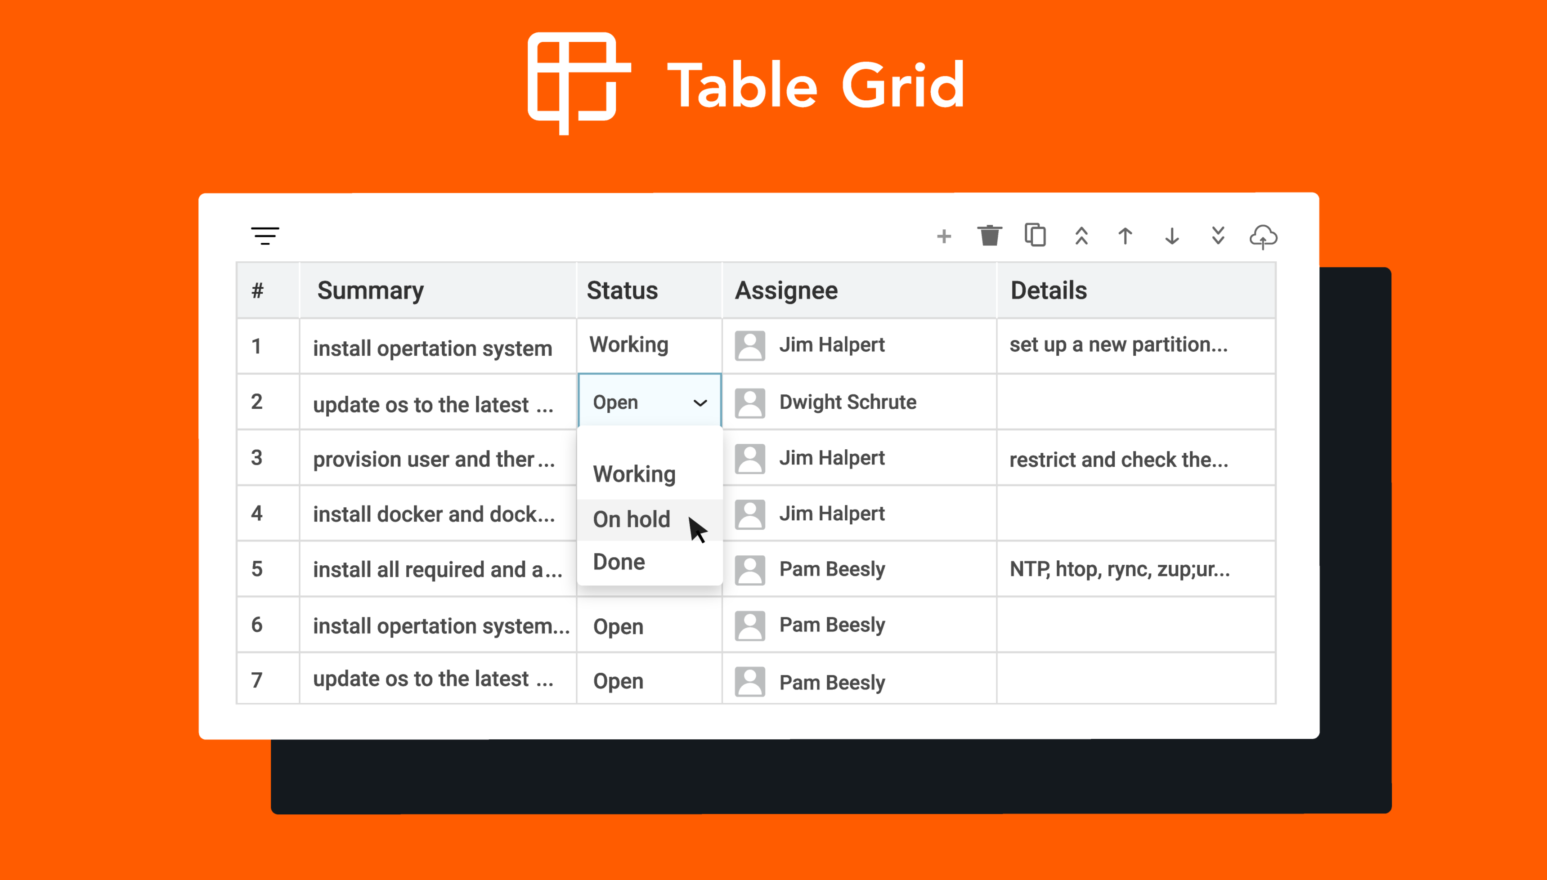Click the cloud upload icon
This screenshot has width=1547, height=880.
pyautogui.click(x=1263, y=237)
